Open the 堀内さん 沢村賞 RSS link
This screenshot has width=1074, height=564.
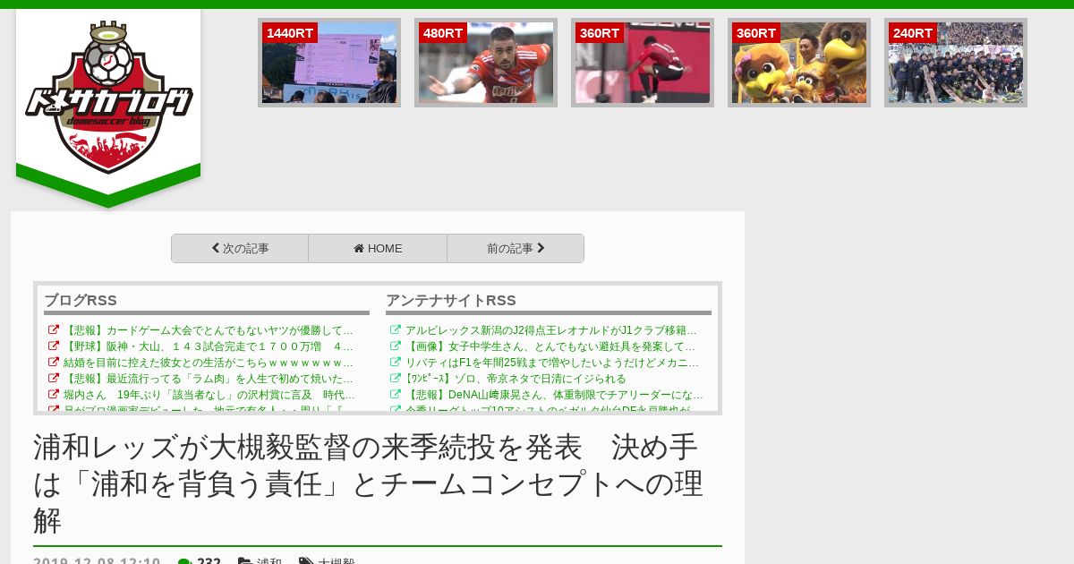[209, 395]
